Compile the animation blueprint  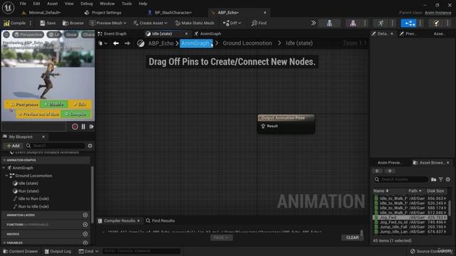tap(14, 23)
